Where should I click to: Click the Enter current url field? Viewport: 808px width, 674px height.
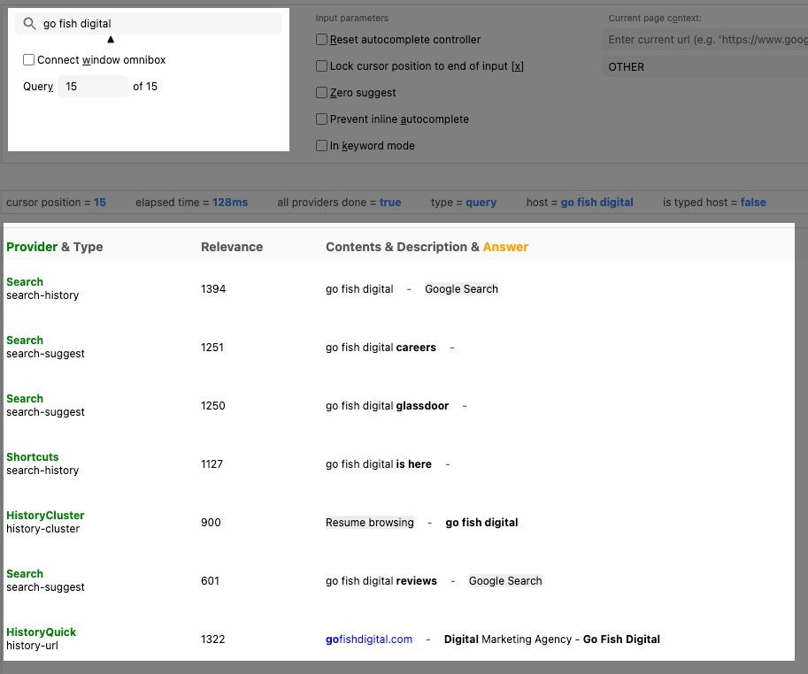point(704,40)
